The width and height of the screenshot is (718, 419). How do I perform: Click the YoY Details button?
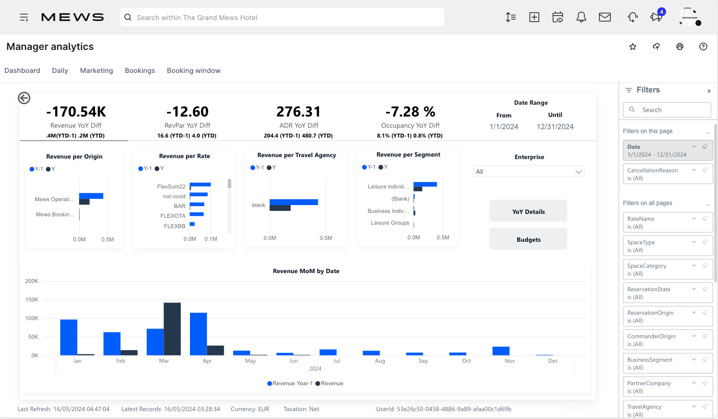pos(528,211)
